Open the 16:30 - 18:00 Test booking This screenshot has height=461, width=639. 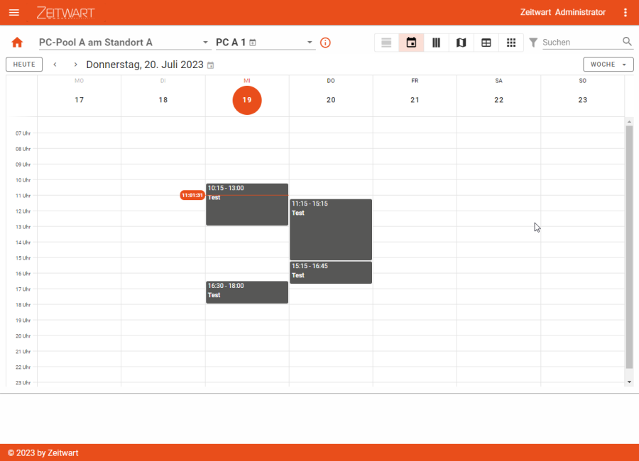(246, 292)
